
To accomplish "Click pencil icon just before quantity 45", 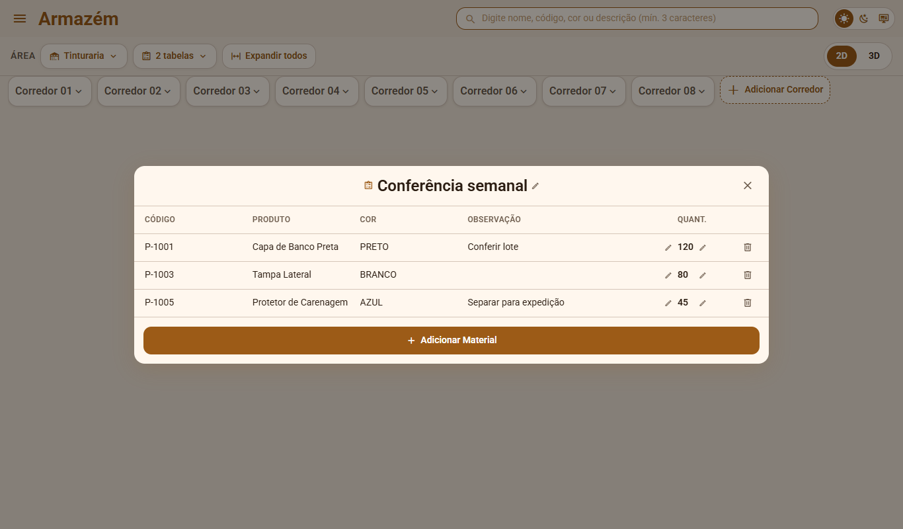I will coord(668,303).
